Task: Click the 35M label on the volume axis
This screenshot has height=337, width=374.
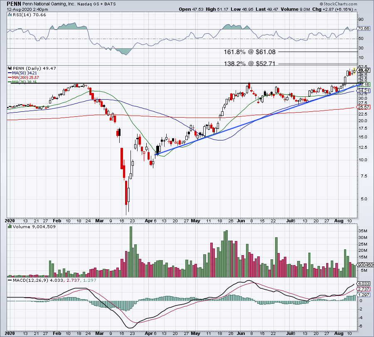Action: 362,231
